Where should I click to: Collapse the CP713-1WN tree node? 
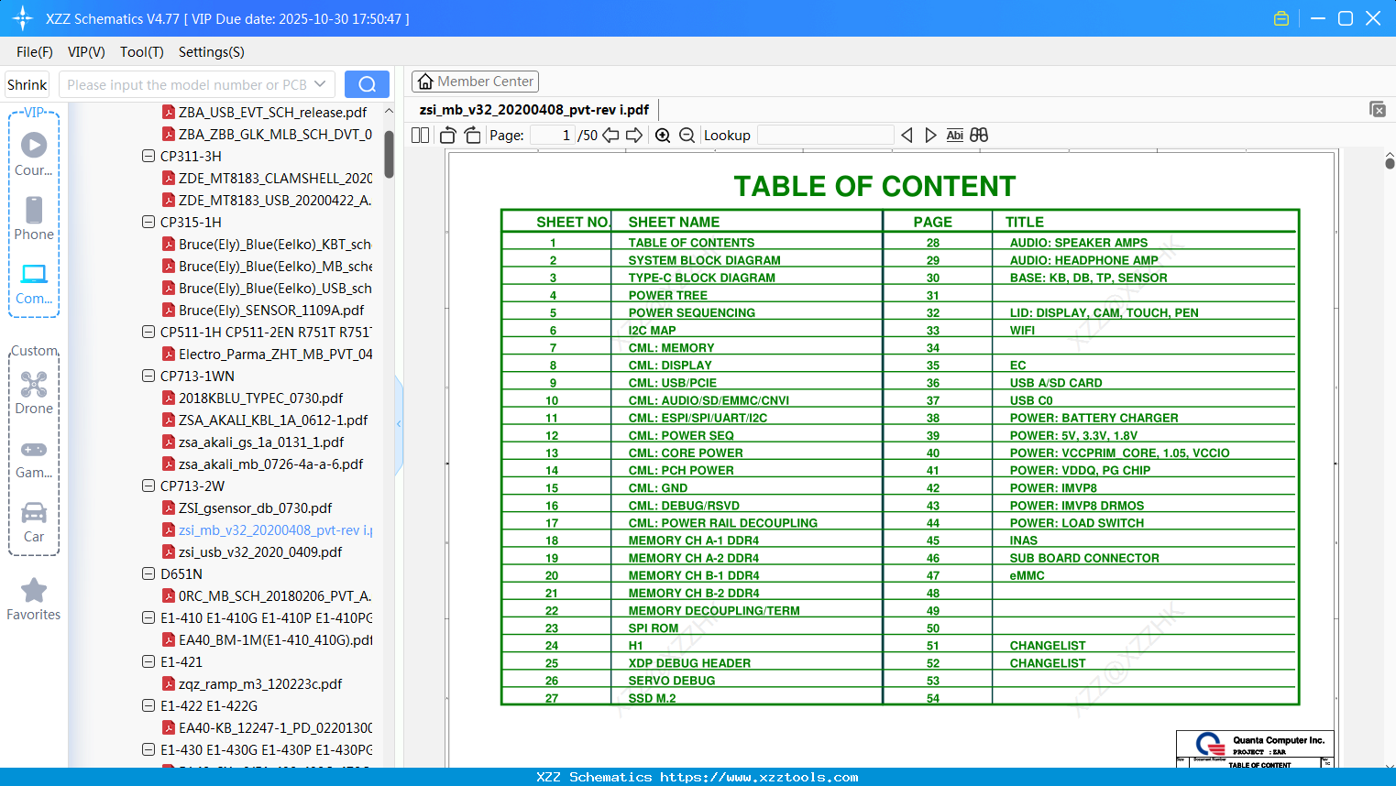[x=148, y=377]
